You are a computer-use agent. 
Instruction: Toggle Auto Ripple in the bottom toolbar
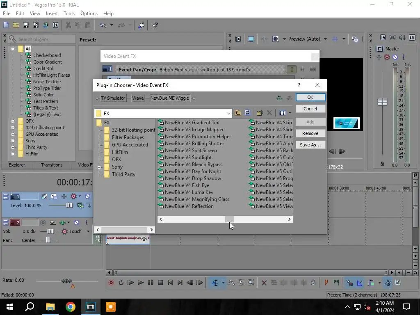371,283
